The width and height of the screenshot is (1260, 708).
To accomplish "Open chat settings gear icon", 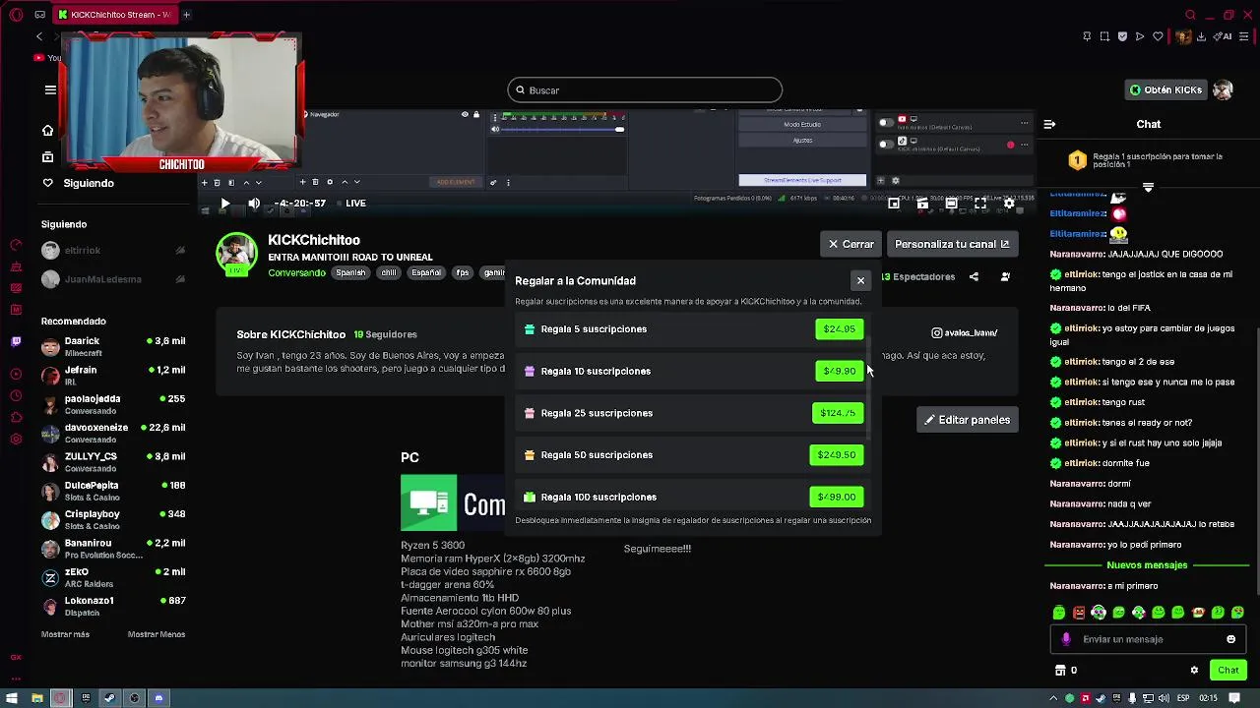I will (x=1194, y=671).
